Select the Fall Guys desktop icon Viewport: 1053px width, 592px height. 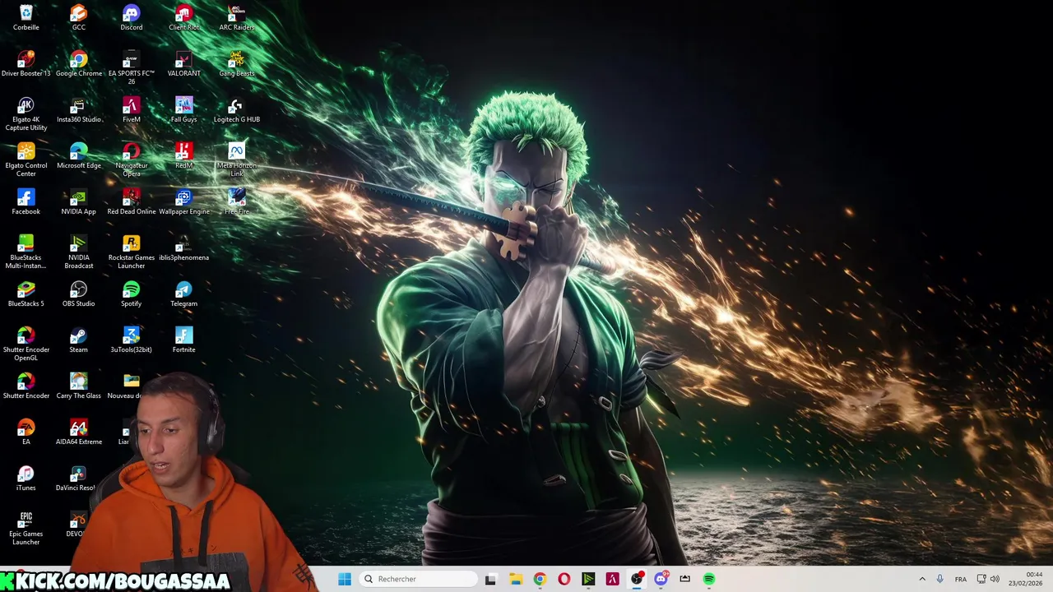183,110
